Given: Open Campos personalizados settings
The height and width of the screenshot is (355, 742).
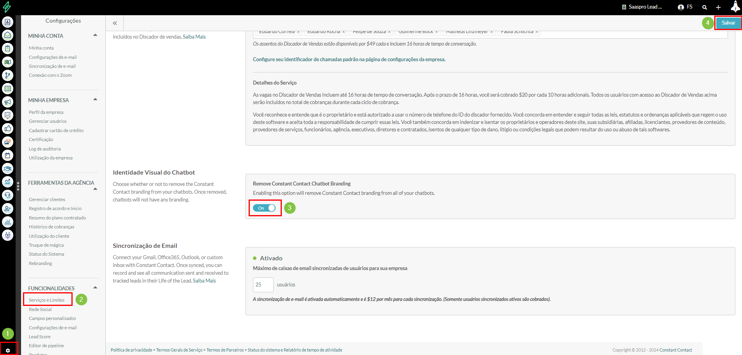Looking at the screenshot, I should pos(52,318).
